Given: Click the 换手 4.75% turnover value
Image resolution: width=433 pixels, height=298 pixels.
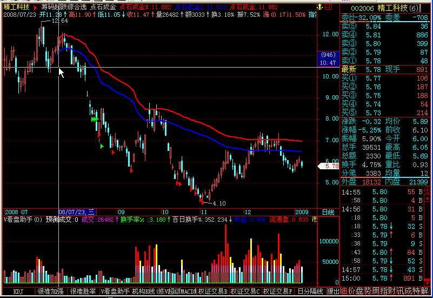Looking at the screenshot, I should (x=371, y=165).
